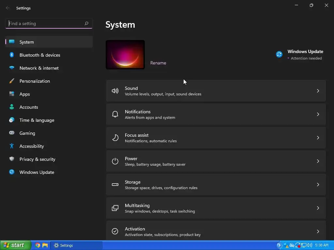Click the shield icon for Privacy & security
The height and width of the screenshot is (250, 334).
tap(12, 159)
